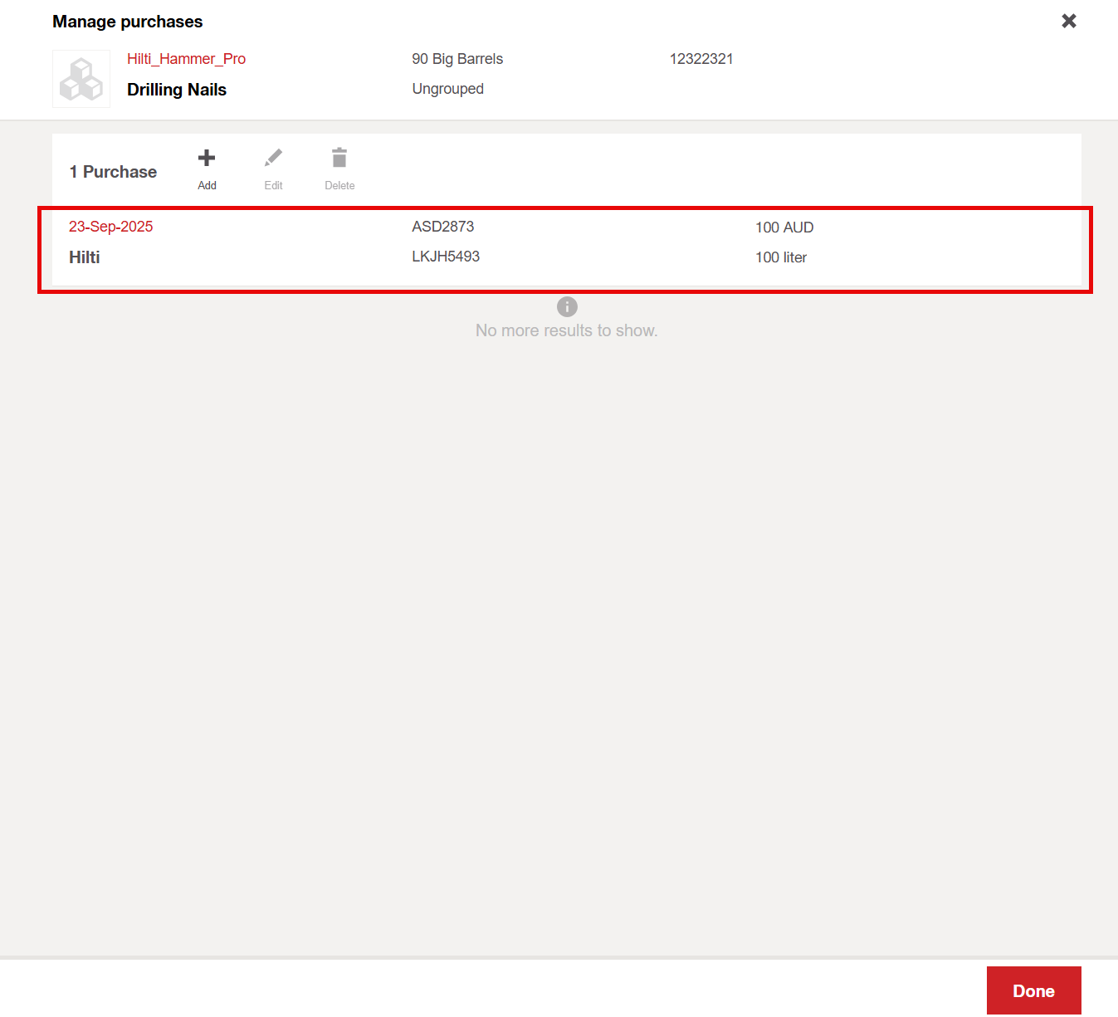1118x1017 pixels.
Task: Select the 100 AUD price value
Action: (784, 227)
